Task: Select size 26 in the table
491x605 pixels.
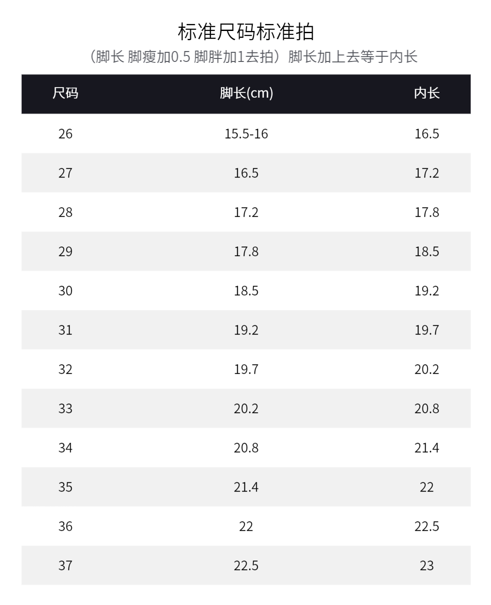Action: coord(65,133)
